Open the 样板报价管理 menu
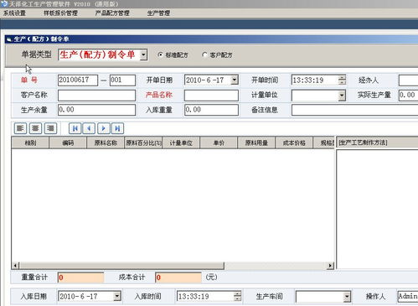 pyautogui.click(x=60, y=13)
